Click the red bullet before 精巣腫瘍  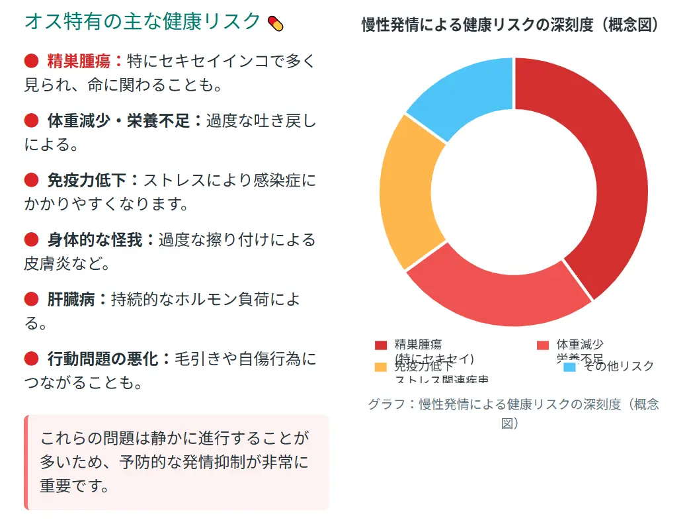(31, 60)
